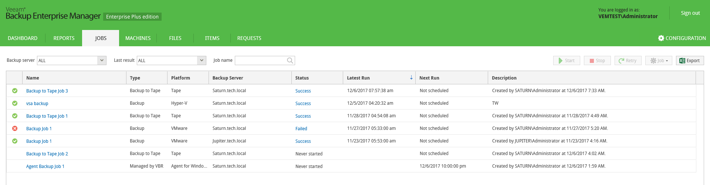Click Success status on the Jupiter.tech.local row
The height and width of the screenshot is (185, 710).
(x=303, y=141)
